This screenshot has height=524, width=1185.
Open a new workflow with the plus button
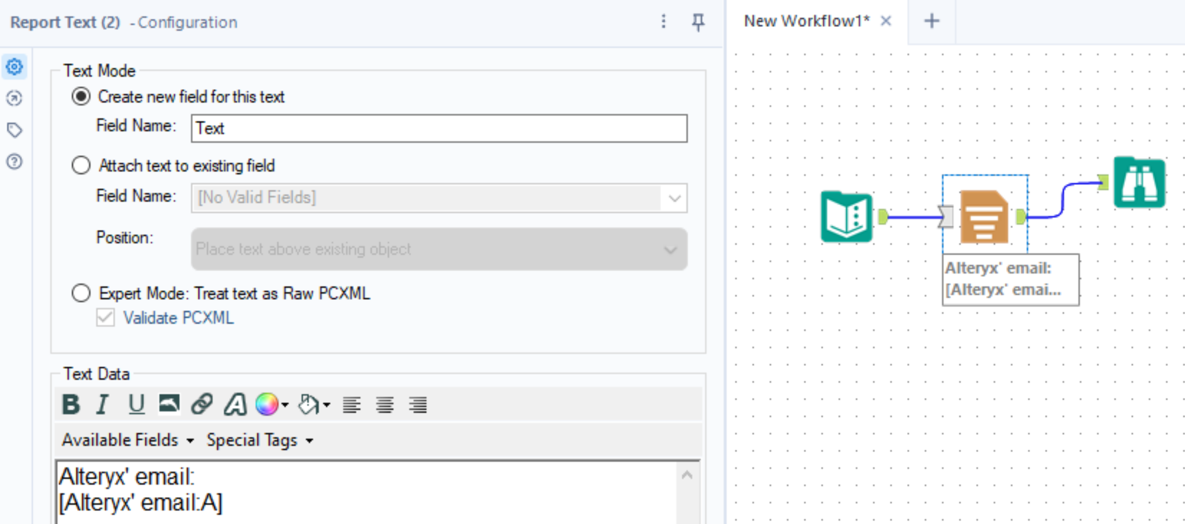931,21
